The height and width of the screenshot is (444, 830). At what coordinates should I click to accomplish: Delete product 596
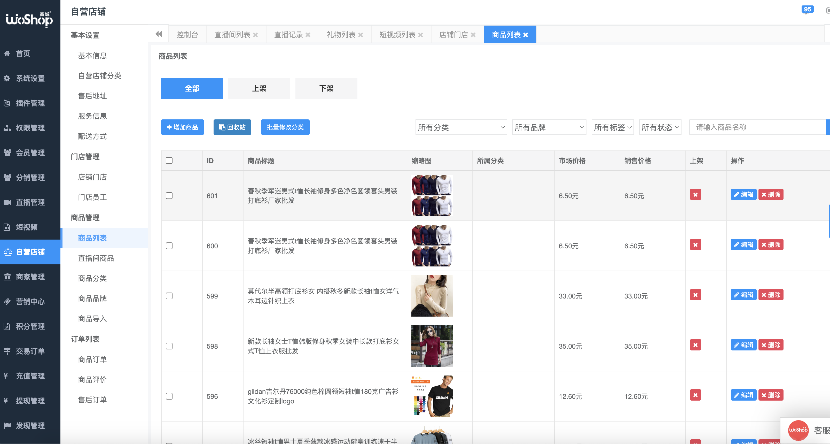[x=771, y=395]
